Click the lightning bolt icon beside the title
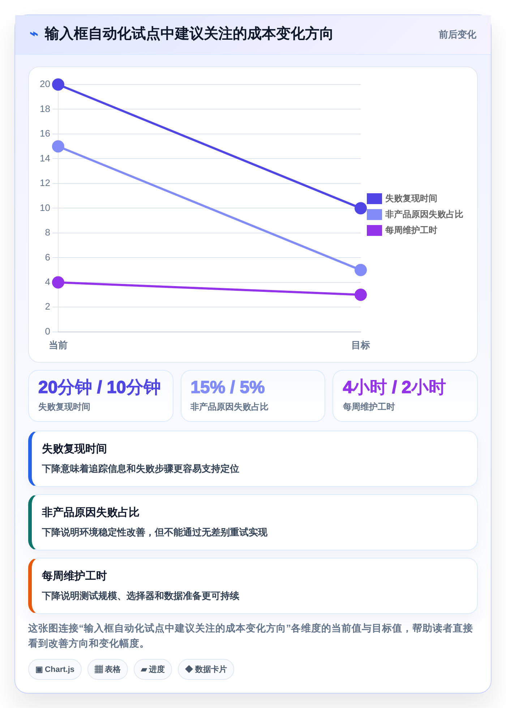The image size is (506, 708). tap(34, 34)
